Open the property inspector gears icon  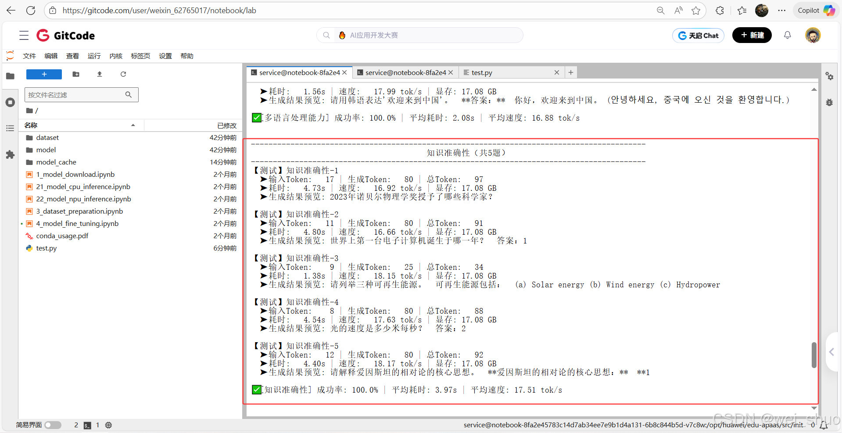[x=829, y=76]
